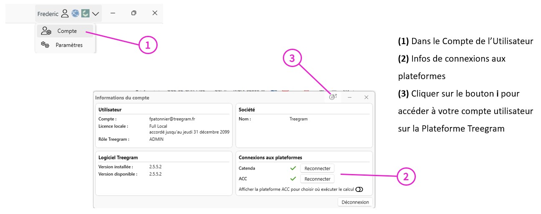Click the blue globe platform icon

(x=75, y=14)
